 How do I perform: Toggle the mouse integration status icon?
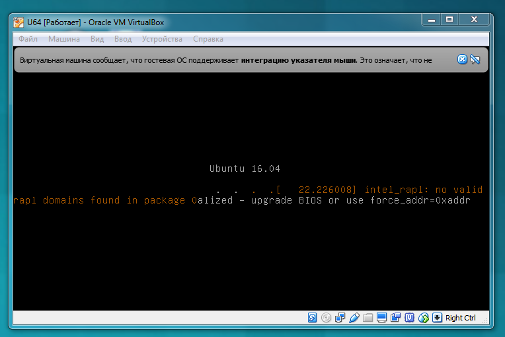423,318
